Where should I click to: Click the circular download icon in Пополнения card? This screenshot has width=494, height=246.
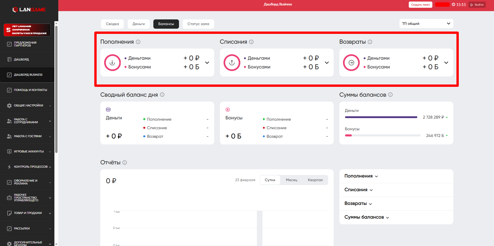point(112,63)
